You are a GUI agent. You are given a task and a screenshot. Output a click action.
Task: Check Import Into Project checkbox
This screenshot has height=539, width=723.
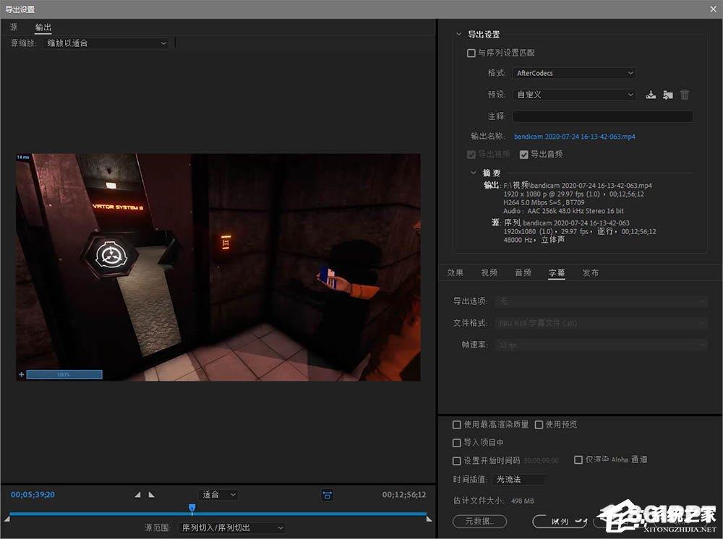pos(457,443)
